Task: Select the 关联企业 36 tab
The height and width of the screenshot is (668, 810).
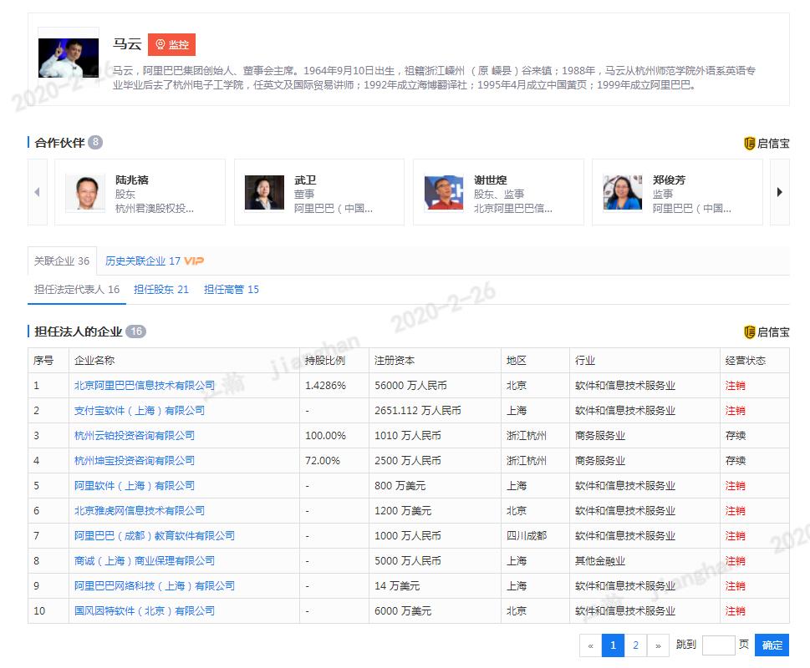Action: 61,261
